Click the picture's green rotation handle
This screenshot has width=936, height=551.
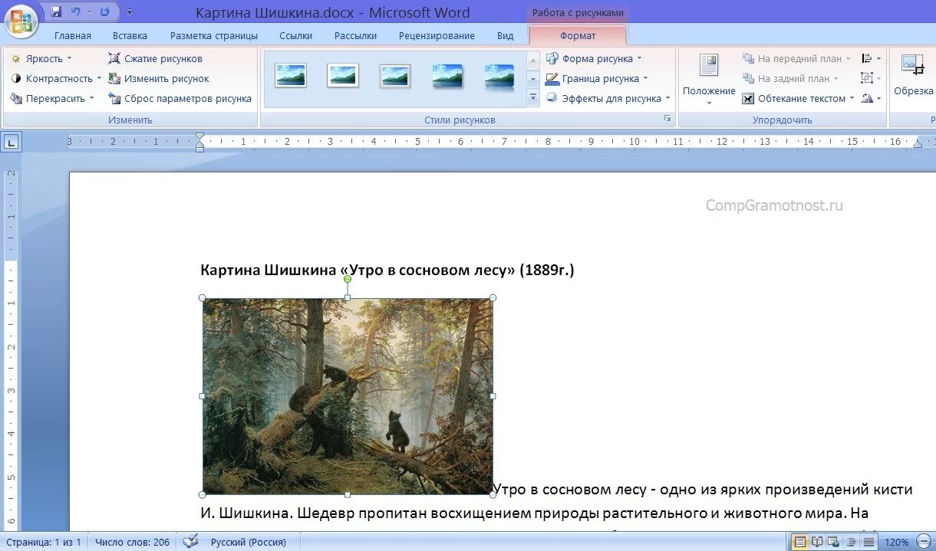(348, 279)
